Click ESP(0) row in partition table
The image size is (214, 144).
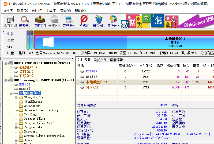coord(145,71)
